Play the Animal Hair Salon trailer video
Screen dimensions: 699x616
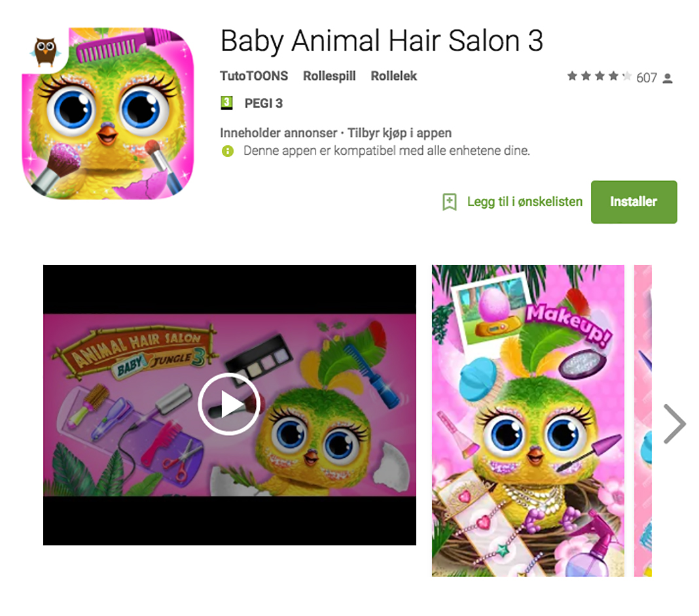click(229, 404)
